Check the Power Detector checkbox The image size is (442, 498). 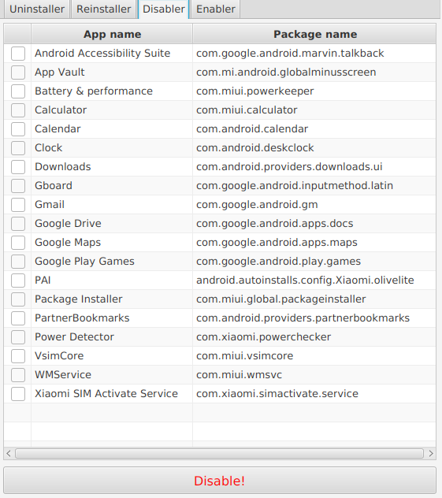pyautogui.click(x=18, y=337)
